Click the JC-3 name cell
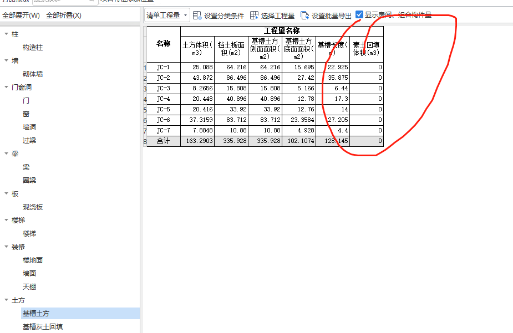 (x=164, y=88)
